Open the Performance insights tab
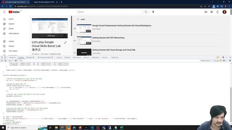The image size is (232, 130). [x=45, y=57]
